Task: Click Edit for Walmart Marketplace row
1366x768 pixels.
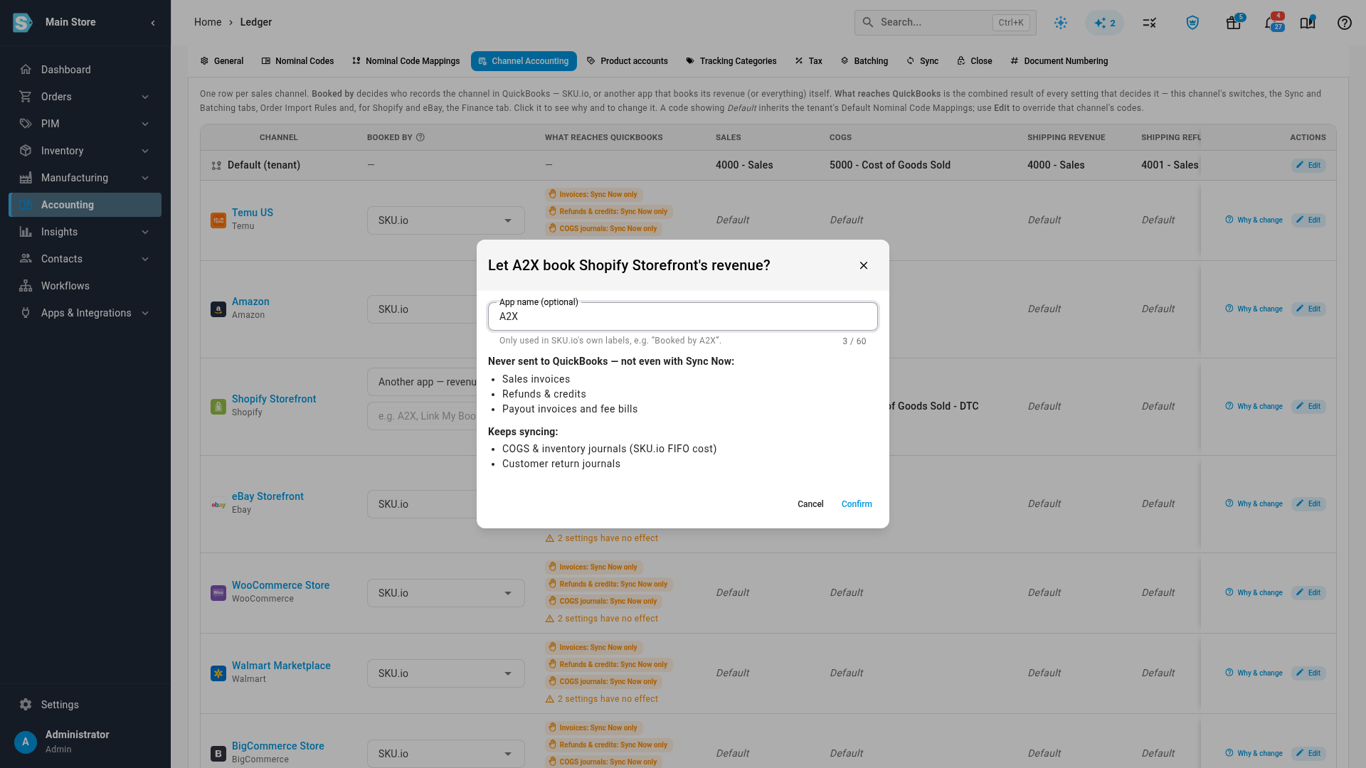Action: click(x=1308, y=673)
